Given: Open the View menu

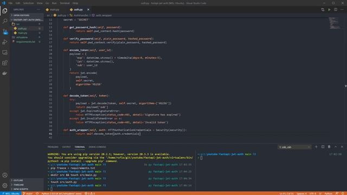Looking at the screenshot, I should pos(40,3).
